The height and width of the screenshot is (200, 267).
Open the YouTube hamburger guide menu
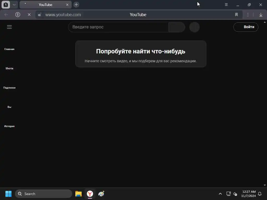point(9,27)
